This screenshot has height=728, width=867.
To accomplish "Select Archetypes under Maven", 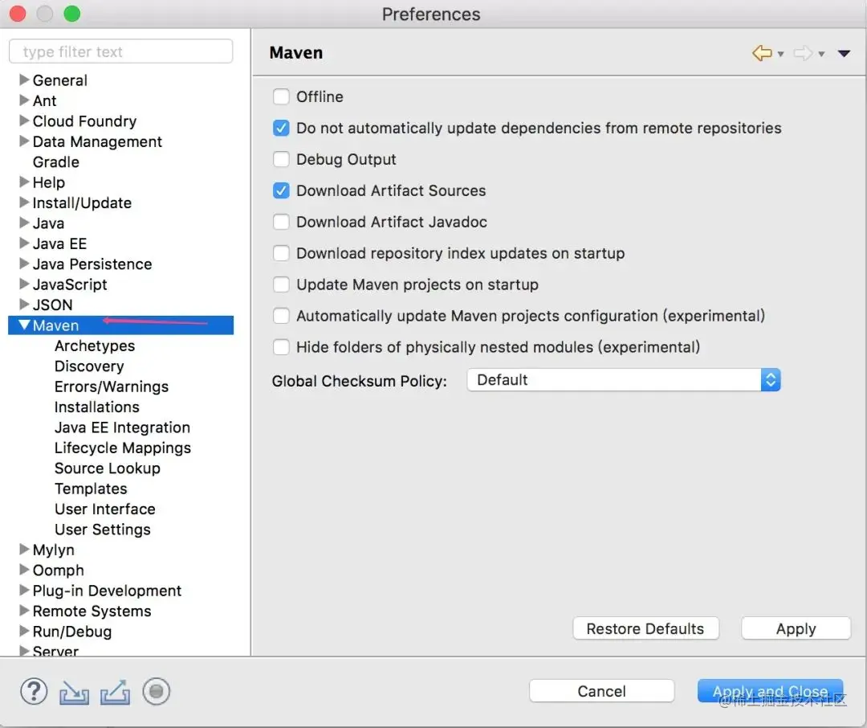I will pos(95,346).
